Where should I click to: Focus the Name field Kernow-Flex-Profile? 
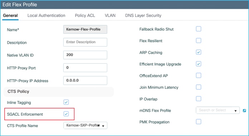click(85, 30)
